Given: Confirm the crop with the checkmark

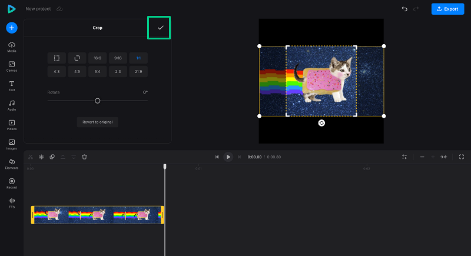Looking at the screenshot, I should click(160, 28).
